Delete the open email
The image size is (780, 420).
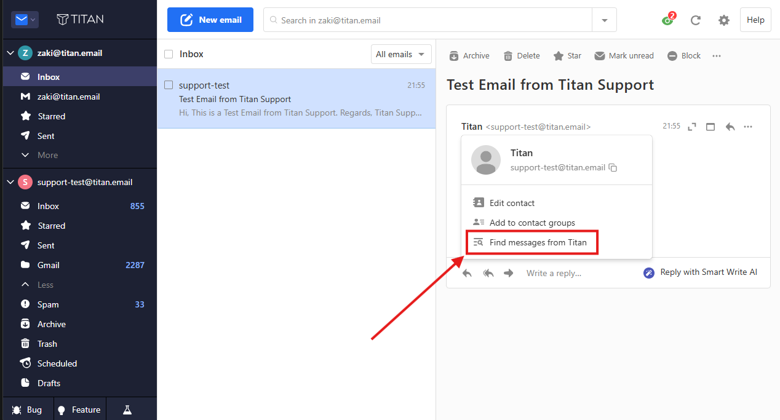pyautogui.click(x=522, y=56)
